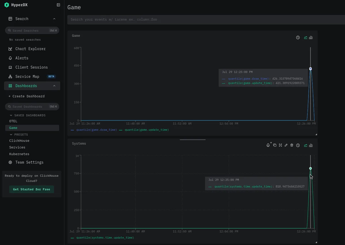Screen dimensions: 345x245
Task: Click the clock icon on Systems chart
Action: pyautogui.click(x=298, y=145)
